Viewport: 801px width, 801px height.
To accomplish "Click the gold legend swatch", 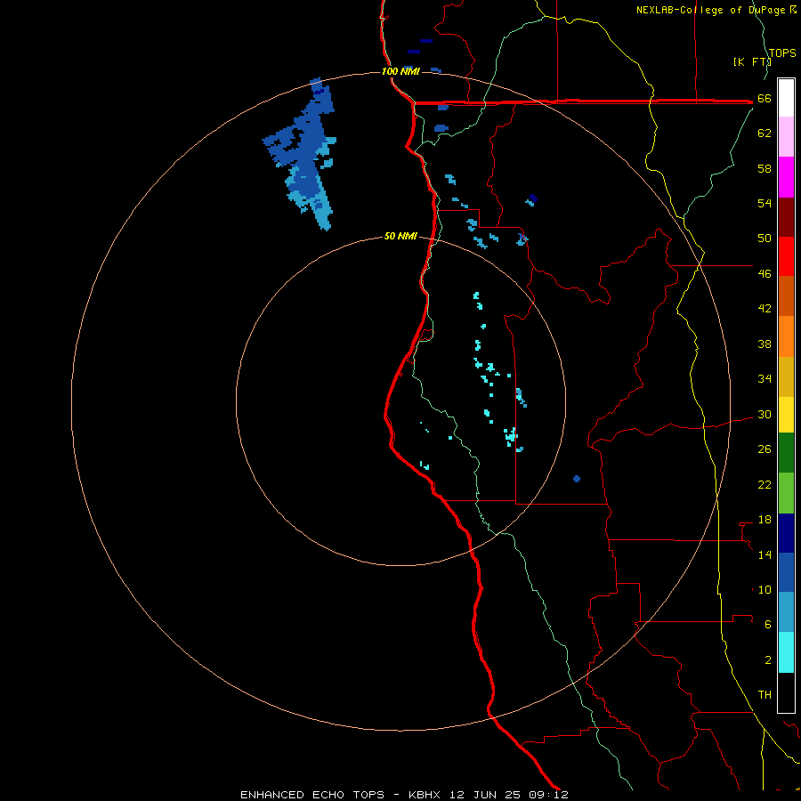I will tap(786, 376).
